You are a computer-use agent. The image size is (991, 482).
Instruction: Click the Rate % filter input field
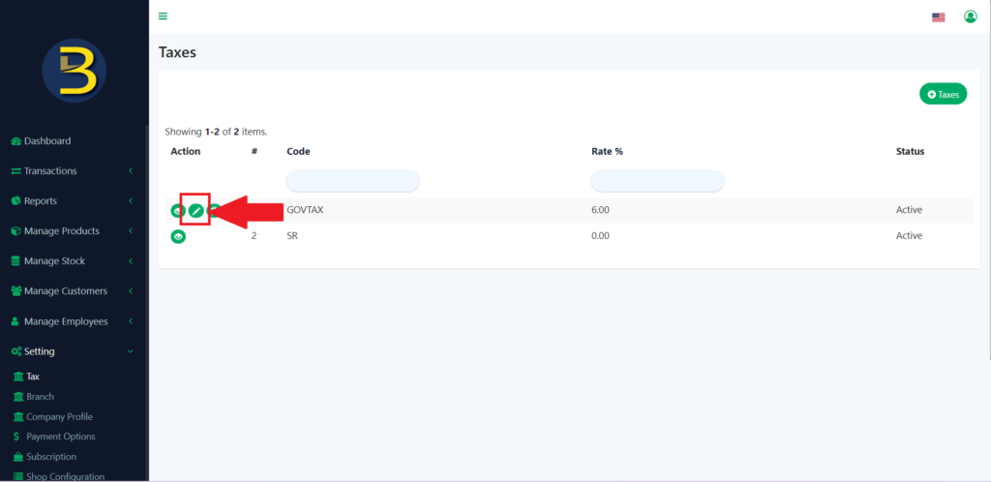pos(657,180)
